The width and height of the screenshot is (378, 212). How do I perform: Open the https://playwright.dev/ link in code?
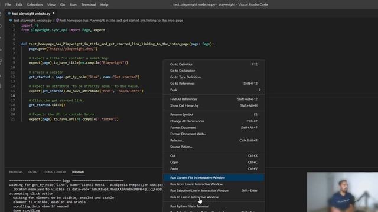click(72, 49)
